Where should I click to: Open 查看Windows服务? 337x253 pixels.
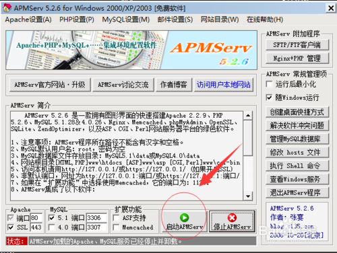pyautogui.click(x=297, y=179)
